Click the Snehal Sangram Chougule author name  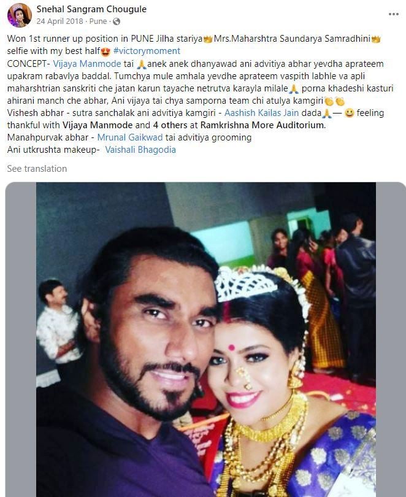click(x=91, y=9)
